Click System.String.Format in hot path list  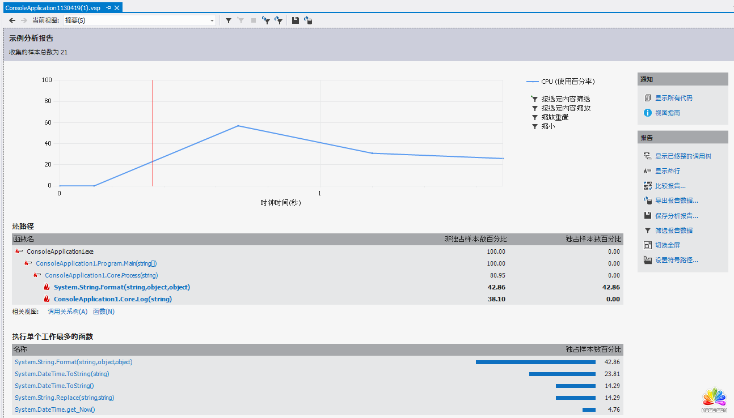click(121, 287)
